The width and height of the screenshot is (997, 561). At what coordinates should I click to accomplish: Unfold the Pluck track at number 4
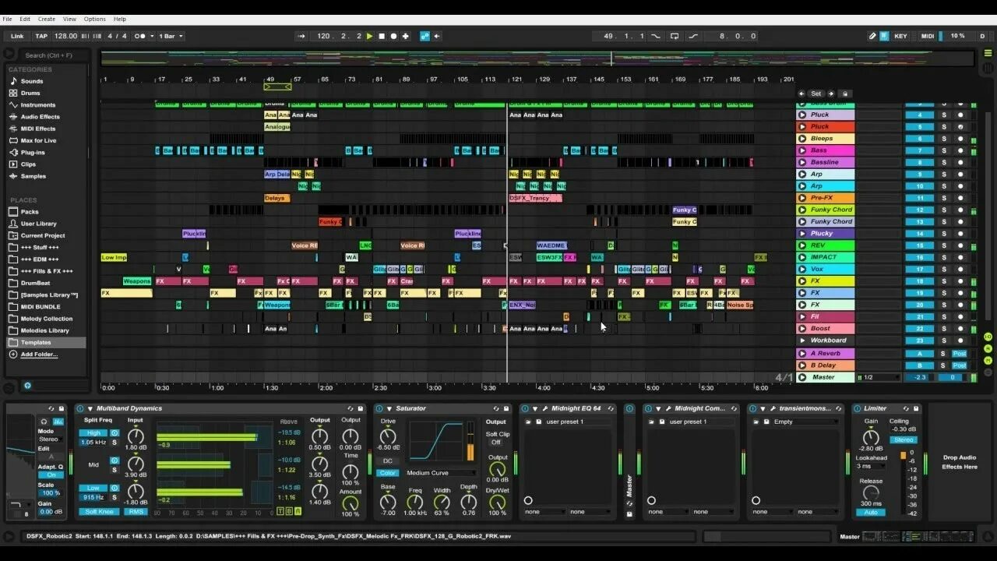802,115
